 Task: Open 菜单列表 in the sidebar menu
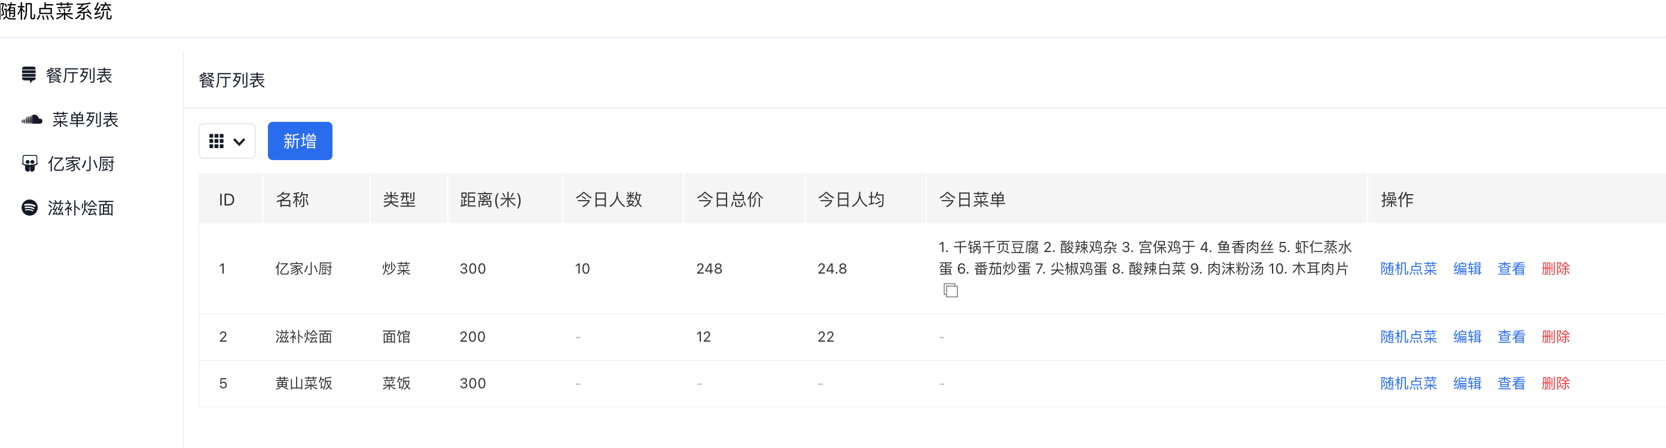click(x=85, y=119)
